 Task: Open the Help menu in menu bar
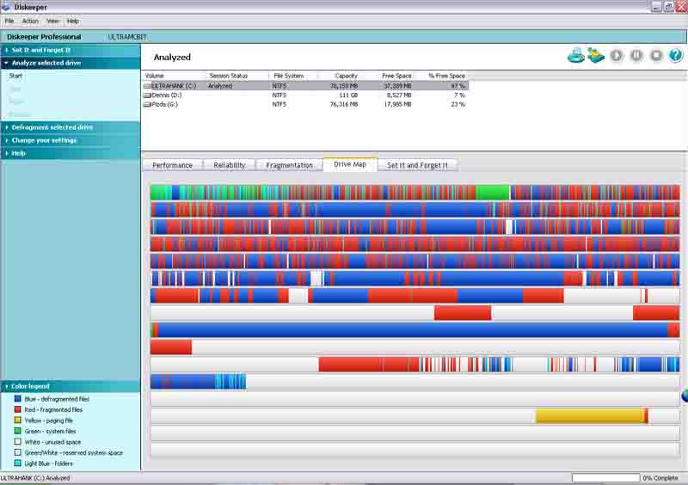(73, 21)
